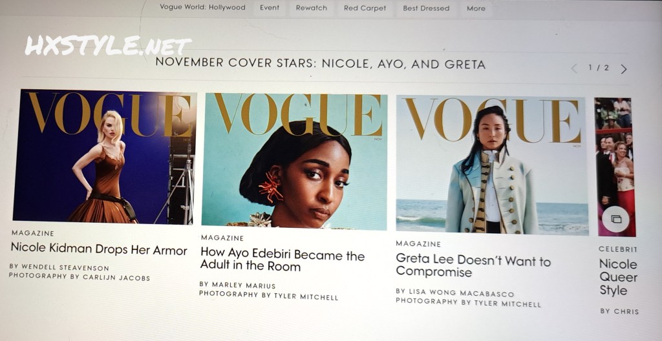
Task: Open the Best Dressed tab
Action: click(426, 8)
